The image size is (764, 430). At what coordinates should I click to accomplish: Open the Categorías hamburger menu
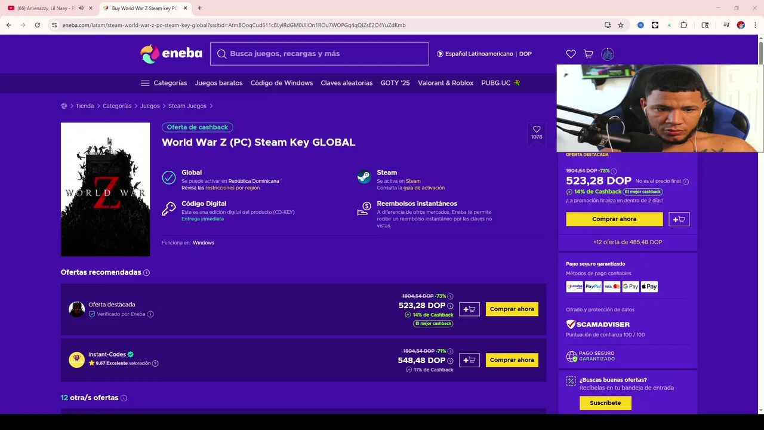click(164, 83)
